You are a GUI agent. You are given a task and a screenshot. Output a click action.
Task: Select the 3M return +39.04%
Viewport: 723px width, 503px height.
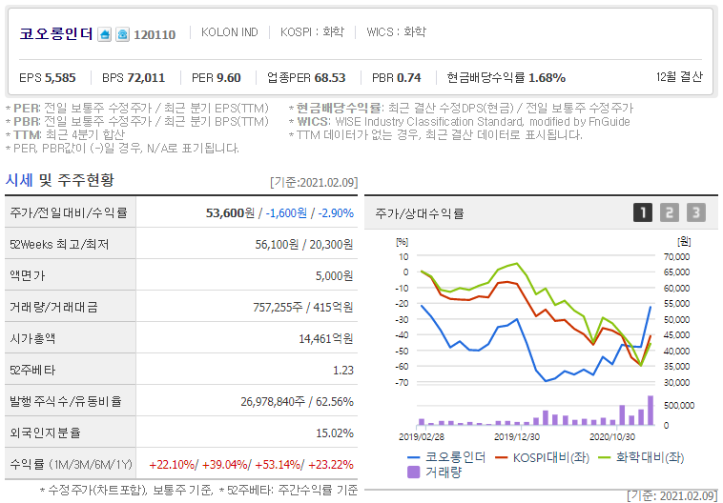pyautogui.click(x=225, y=464)
